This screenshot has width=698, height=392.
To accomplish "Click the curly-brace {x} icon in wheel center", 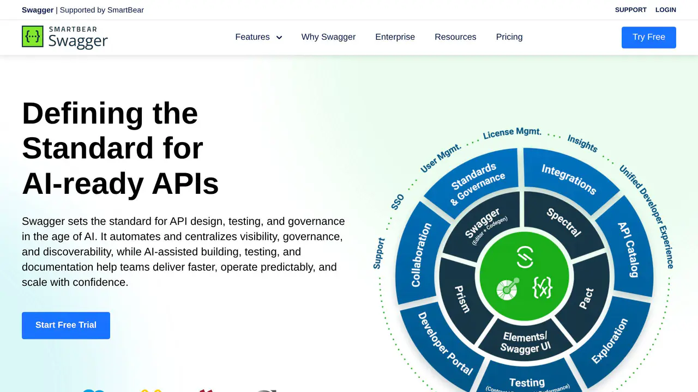I will tap(543, 287).
